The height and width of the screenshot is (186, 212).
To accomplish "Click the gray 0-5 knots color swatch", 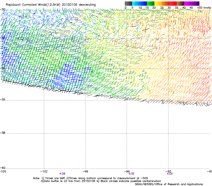I will [x=128, y=3].
